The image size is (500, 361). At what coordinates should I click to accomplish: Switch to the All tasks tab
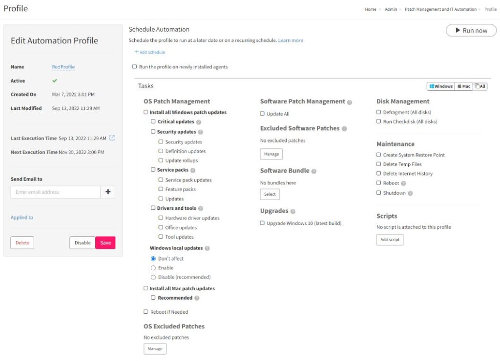pyautogui.click(x=480, y=86)
